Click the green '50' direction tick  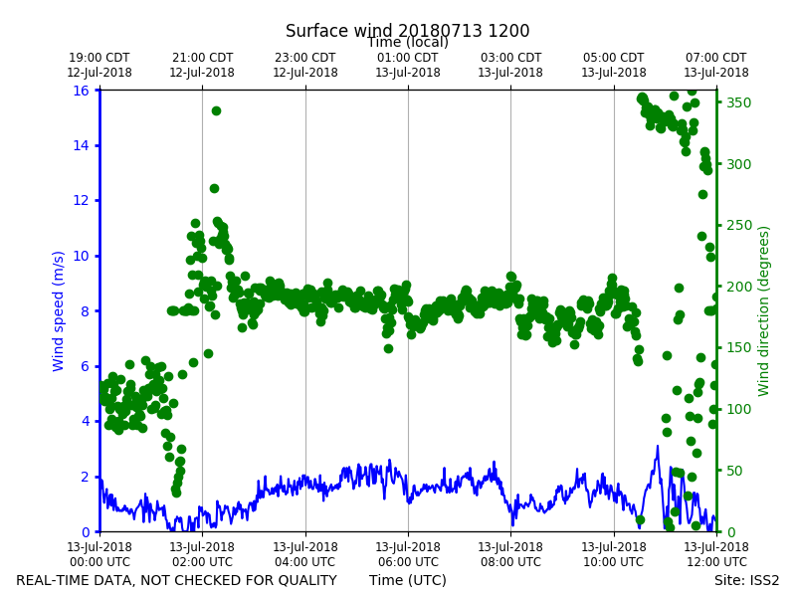pos(734,471)
